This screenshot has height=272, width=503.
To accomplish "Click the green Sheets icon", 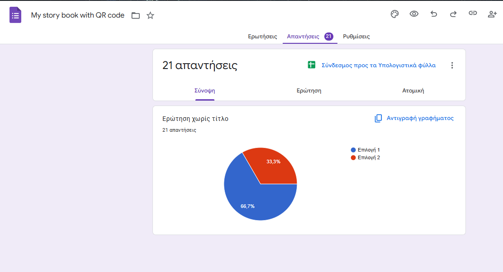I will [x=311, y=65].
